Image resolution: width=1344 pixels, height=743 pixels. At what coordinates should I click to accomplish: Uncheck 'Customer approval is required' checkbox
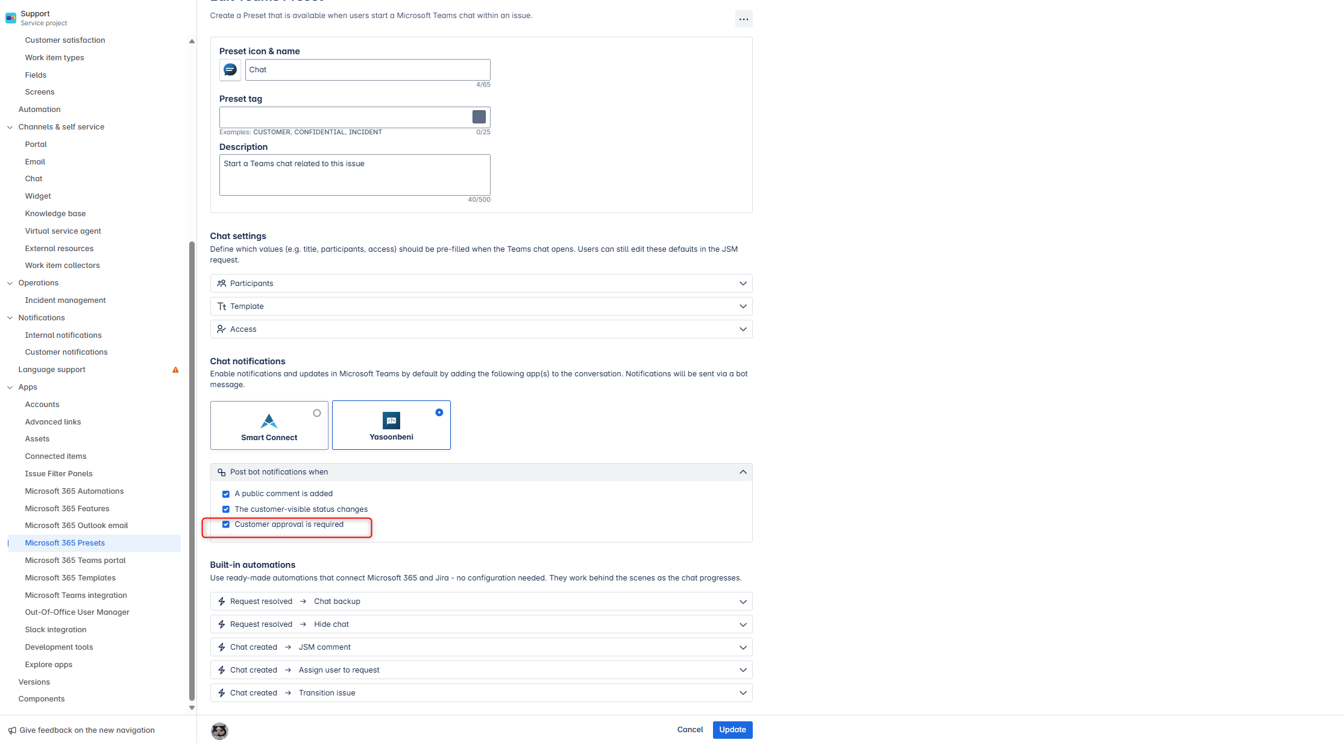tap(226, 524)
